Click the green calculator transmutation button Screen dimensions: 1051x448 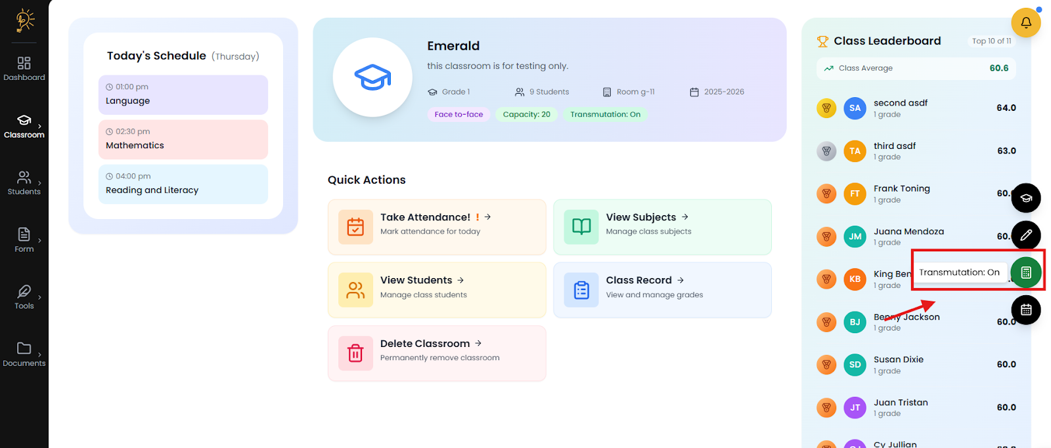1025,272
